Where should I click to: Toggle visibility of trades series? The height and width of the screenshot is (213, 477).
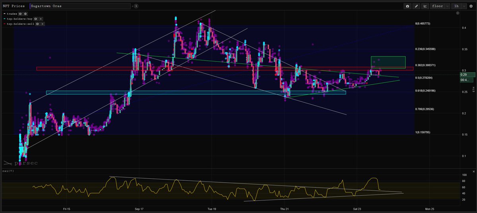(20, 14)
